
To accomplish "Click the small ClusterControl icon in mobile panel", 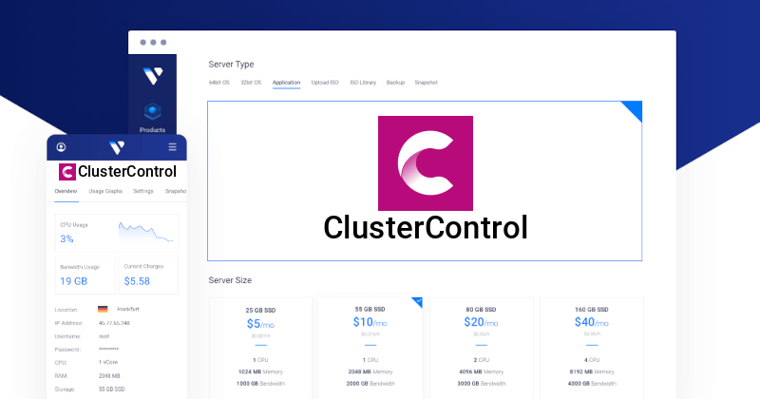I will (66, 172).
